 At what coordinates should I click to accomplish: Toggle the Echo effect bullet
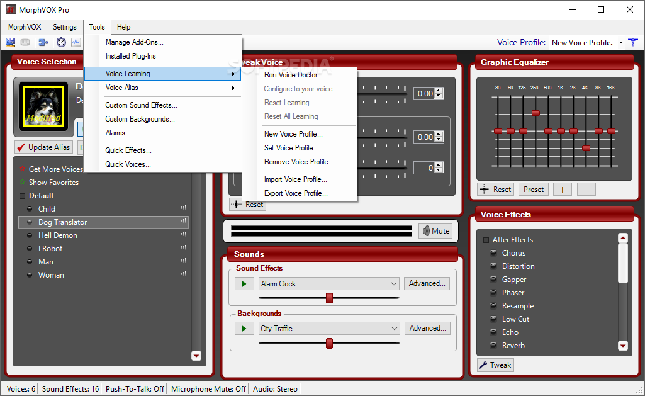pos(493,332)
